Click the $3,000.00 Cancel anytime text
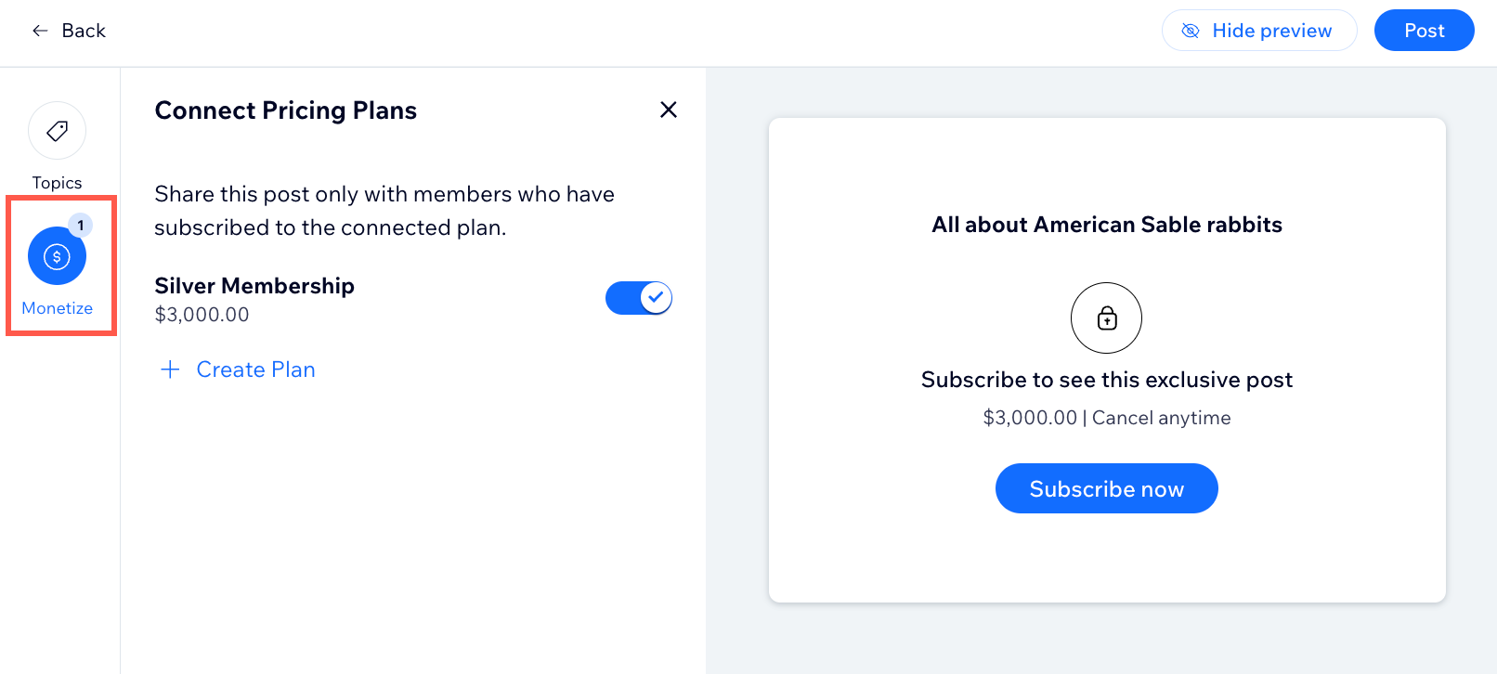The height and width of the screenshot is (674, 1497). [x=1107, y=418]
